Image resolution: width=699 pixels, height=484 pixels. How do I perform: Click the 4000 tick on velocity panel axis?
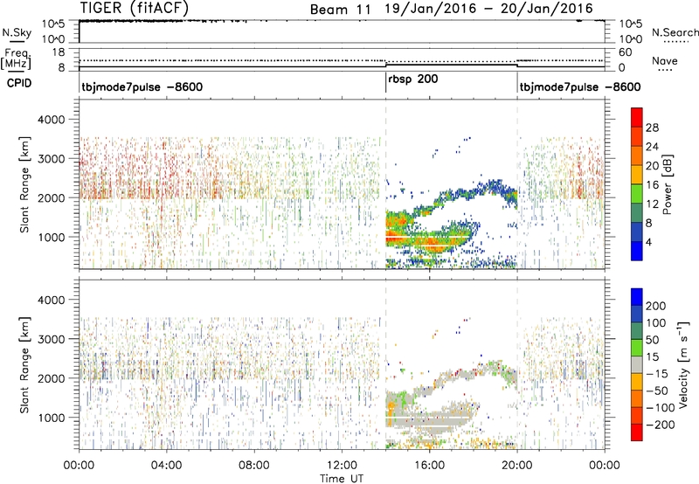coord(51,300)
